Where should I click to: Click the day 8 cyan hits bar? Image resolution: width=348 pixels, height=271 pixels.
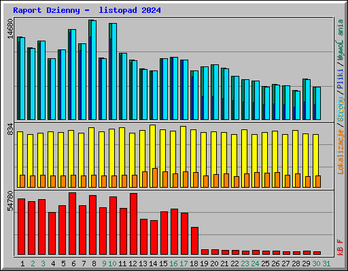94,70
